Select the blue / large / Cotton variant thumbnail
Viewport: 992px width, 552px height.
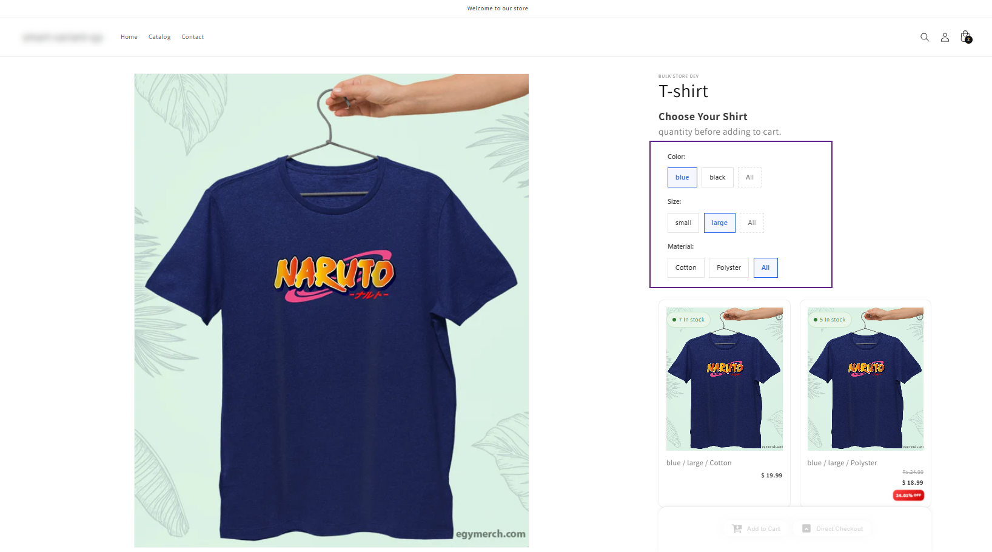point(725,379)
